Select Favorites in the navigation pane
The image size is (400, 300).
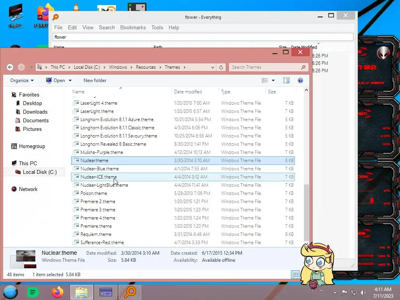pos(29,95)
